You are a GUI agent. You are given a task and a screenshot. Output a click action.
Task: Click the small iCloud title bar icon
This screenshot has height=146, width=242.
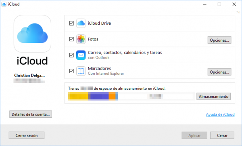(4, 4)
